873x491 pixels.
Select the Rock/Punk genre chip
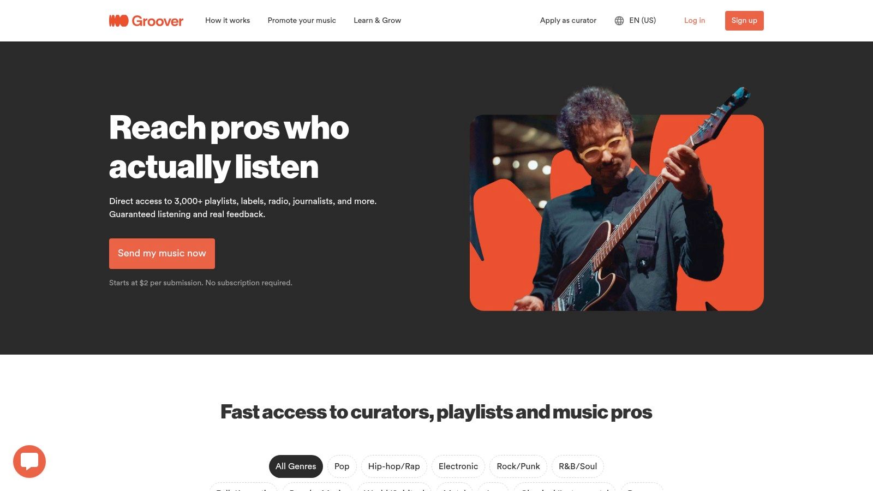[518, 466]
